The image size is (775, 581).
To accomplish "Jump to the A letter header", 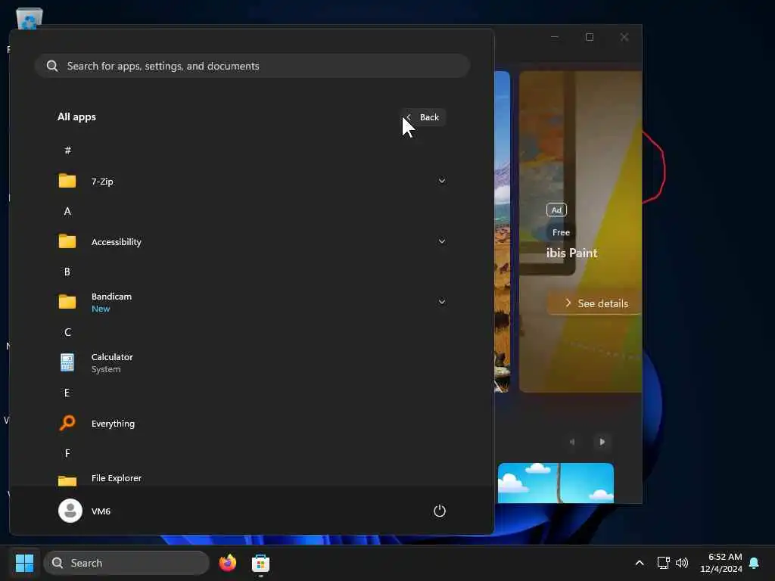I will [67, 212].
